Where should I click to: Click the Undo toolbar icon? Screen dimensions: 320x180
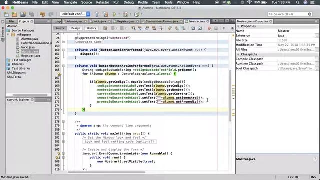click(42, 14)
